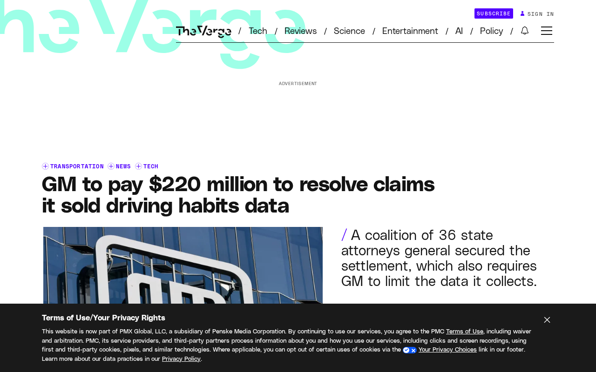Image resolution: width=596 pixels, height=372 pixels.
Task: Open the Tech navigation section
Action: pos(258,31)
